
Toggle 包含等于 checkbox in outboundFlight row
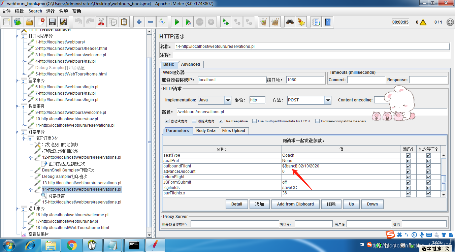428,166
